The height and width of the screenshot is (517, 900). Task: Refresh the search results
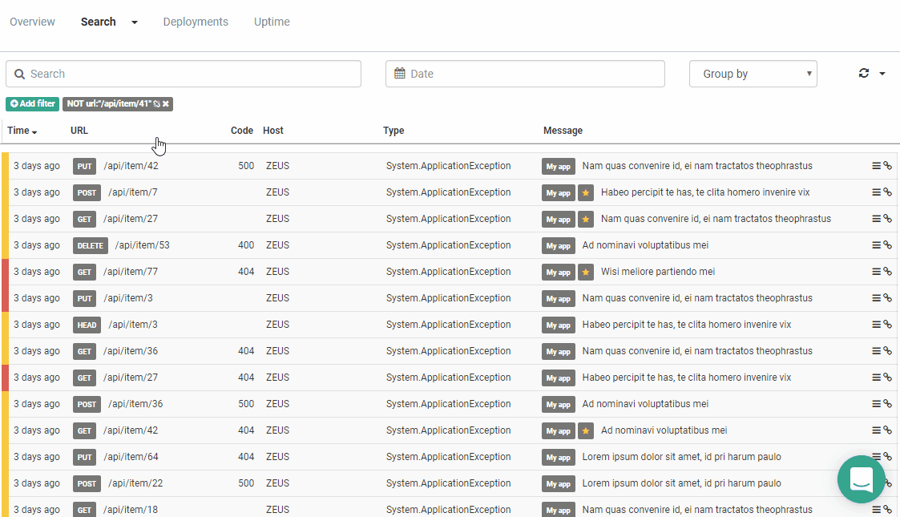point(864,73)
